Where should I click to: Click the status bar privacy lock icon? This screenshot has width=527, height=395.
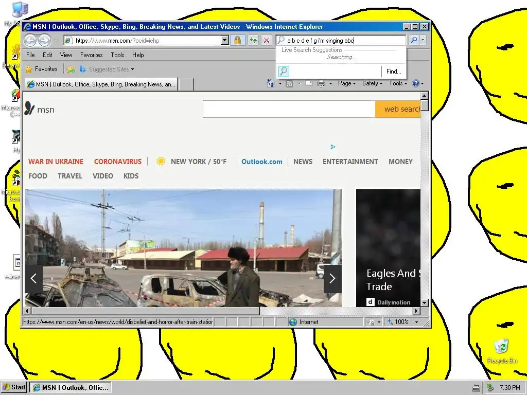coord(372,322)
